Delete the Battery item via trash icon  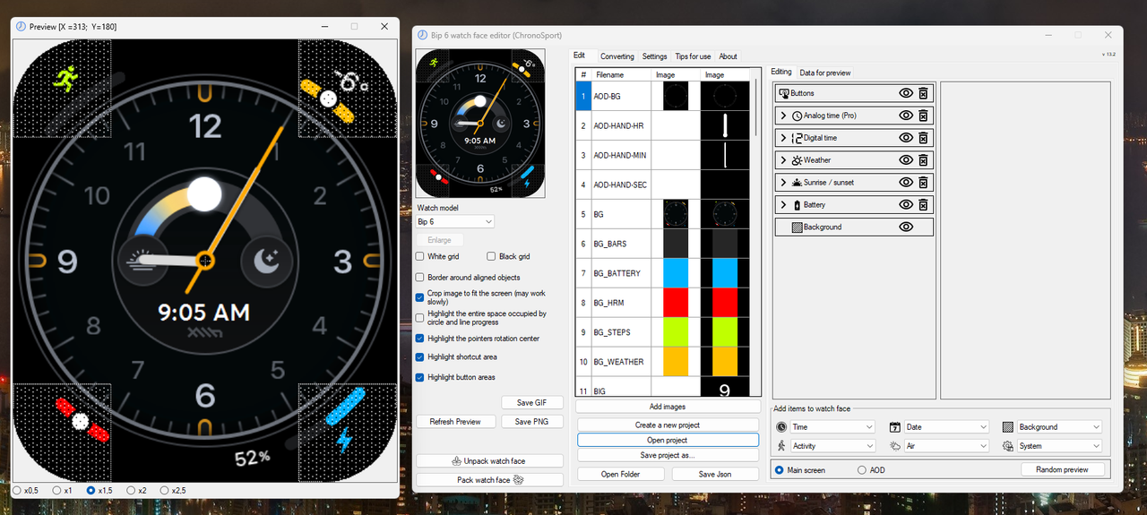(x=923, y=205)
